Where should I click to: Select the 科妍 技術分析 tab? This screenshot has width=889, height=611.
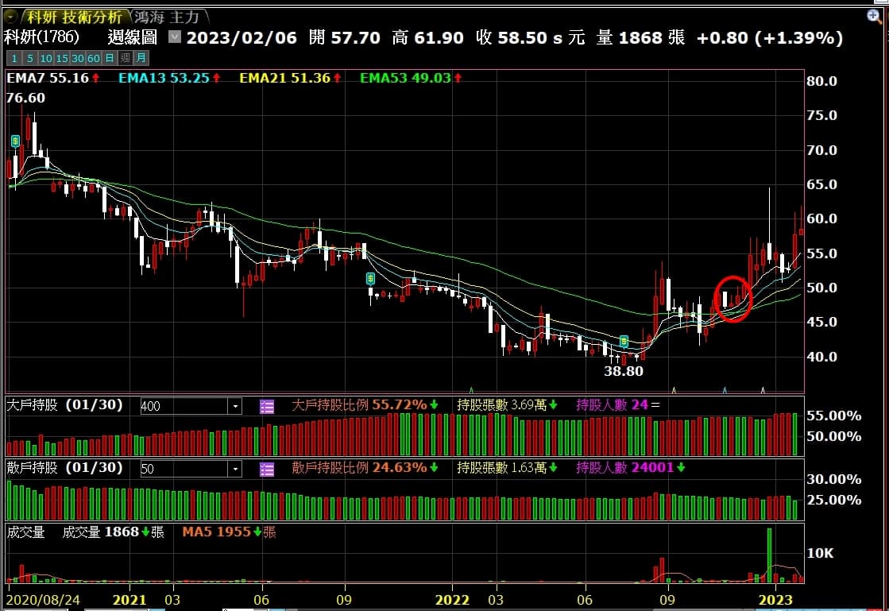pos(75,17)
